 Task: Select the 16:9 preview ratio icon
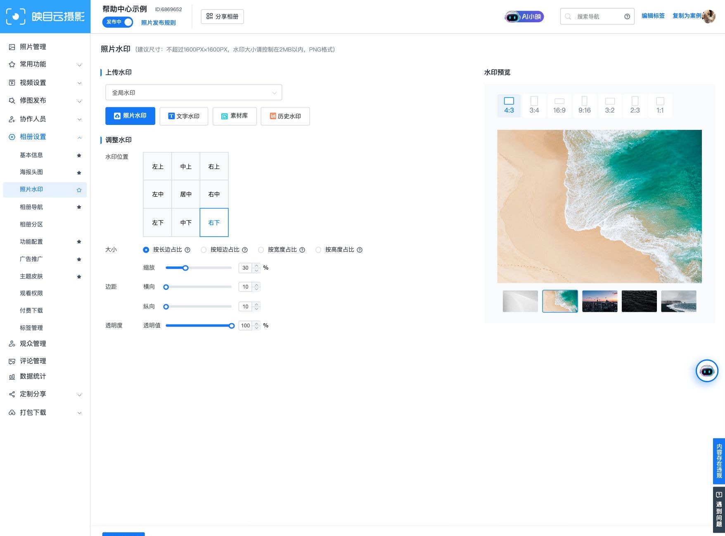pyautogui.click(x=559, y=106)
